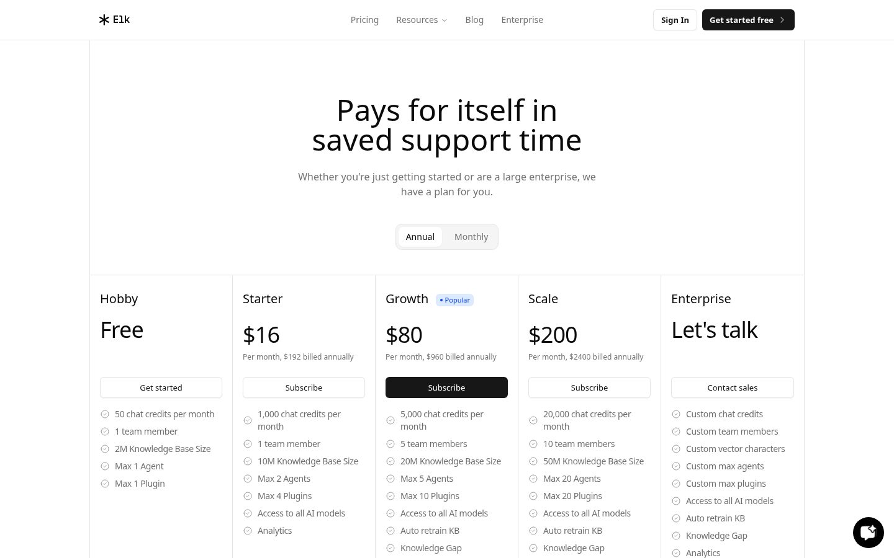This screenshot has width=894, height=558.
Task: Click checkmark icon next to Max 20 Agents
Action: click(533, 479)
